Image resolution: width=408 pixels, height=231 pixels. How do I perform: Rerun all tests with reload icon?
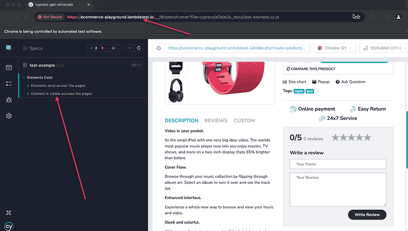(x=139, y=48)
